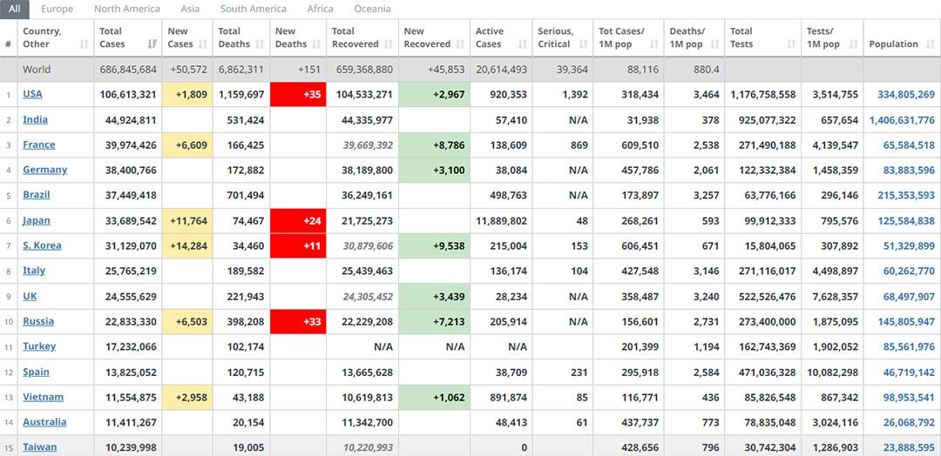Image resolution: width=941 pixels, height=456 pixels.
Task: Open India's population figure link
Action: [x=901, y=120]
